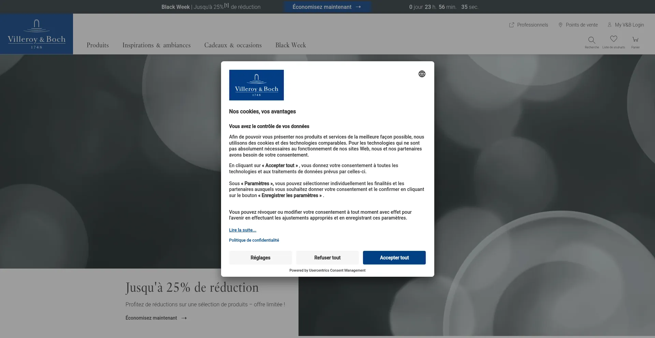
Task: Open the Politique de confidentialité link
Action: [x=254, y=240]
